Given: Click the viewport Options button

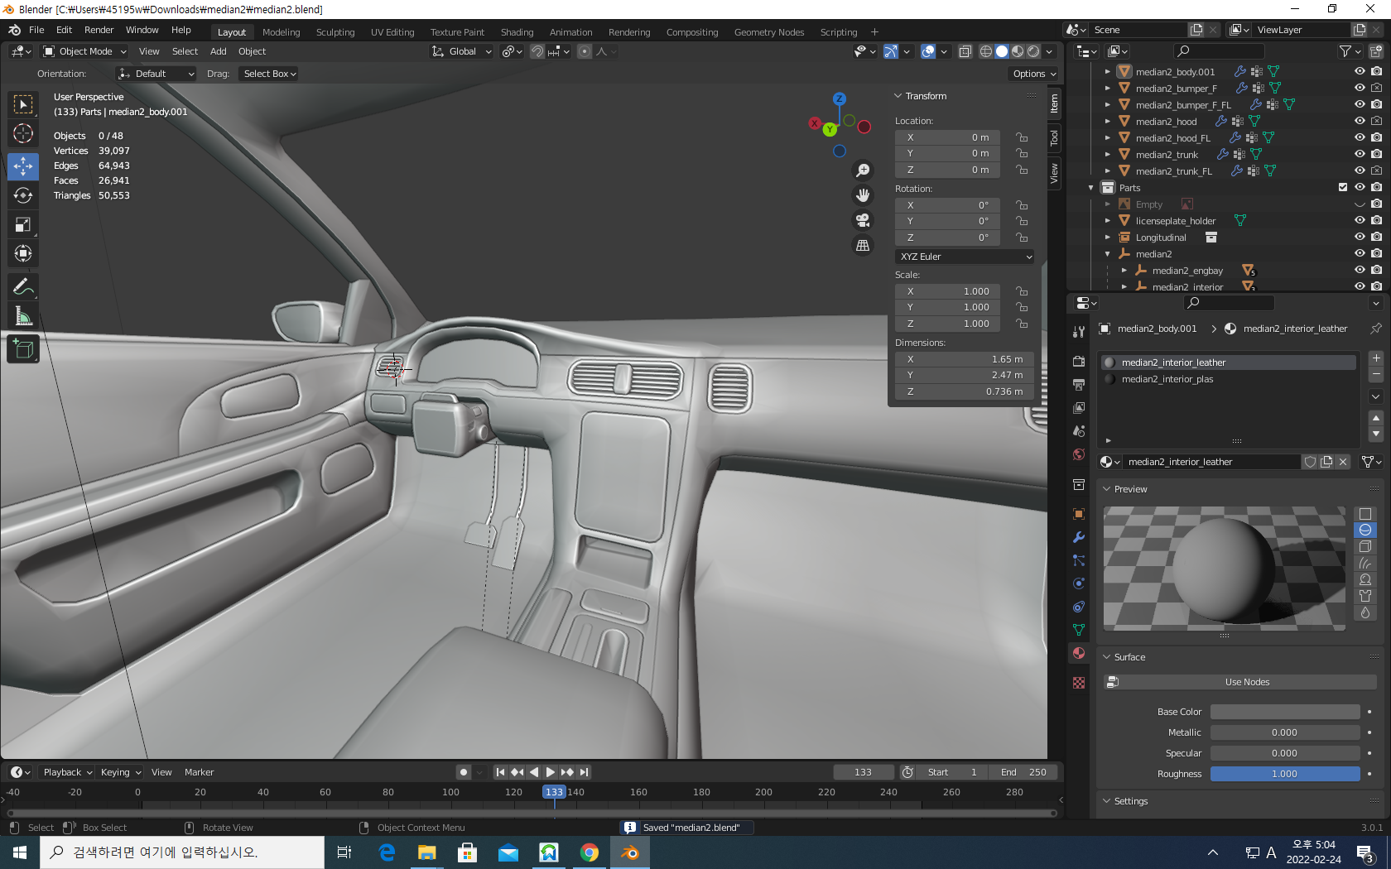Looking at the screenshot, I should point(1034,74).
